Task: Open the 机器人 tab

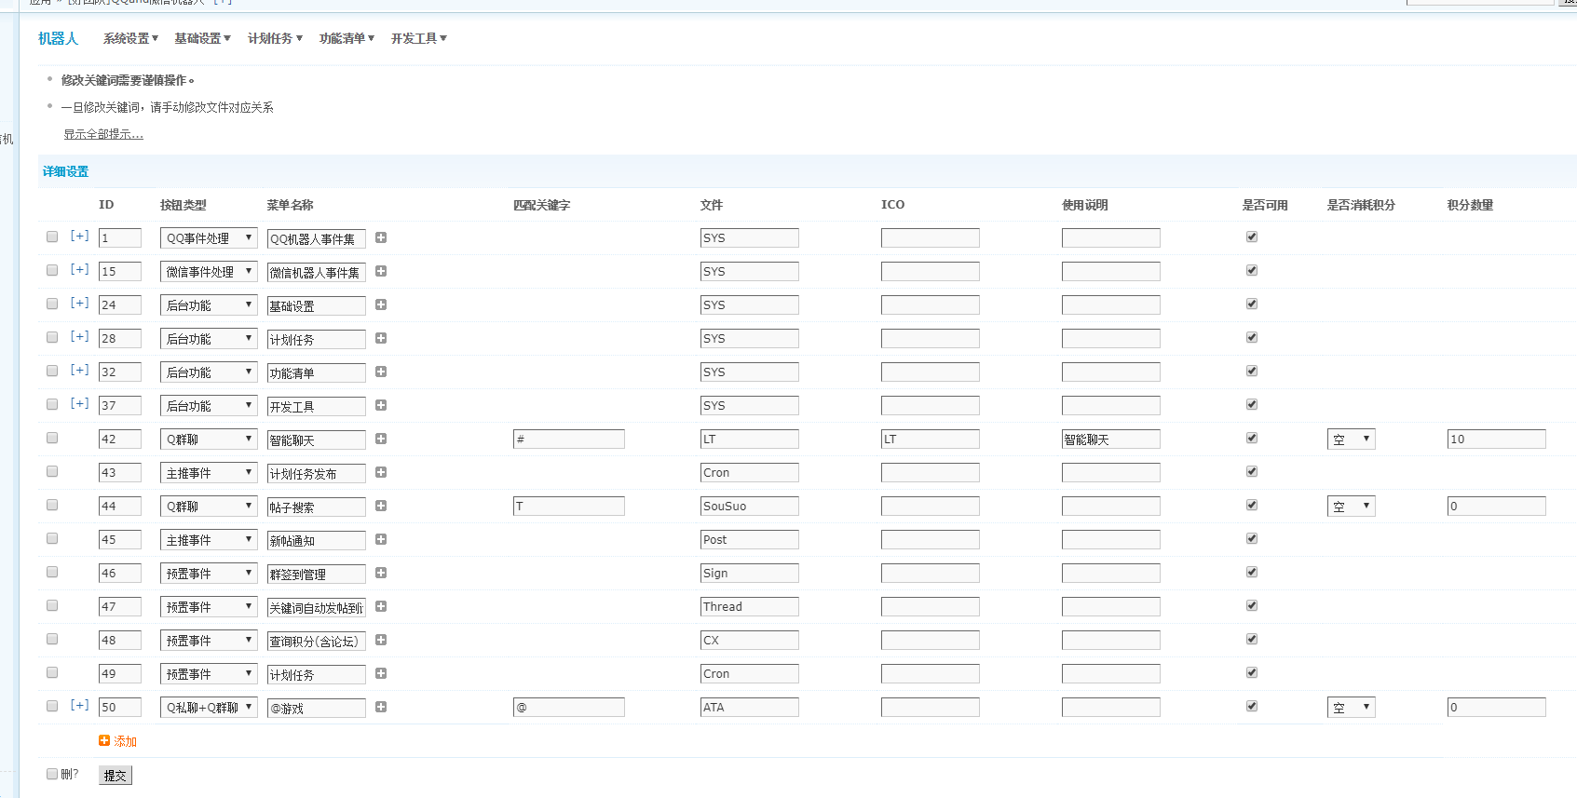Action: click(58, 38)
